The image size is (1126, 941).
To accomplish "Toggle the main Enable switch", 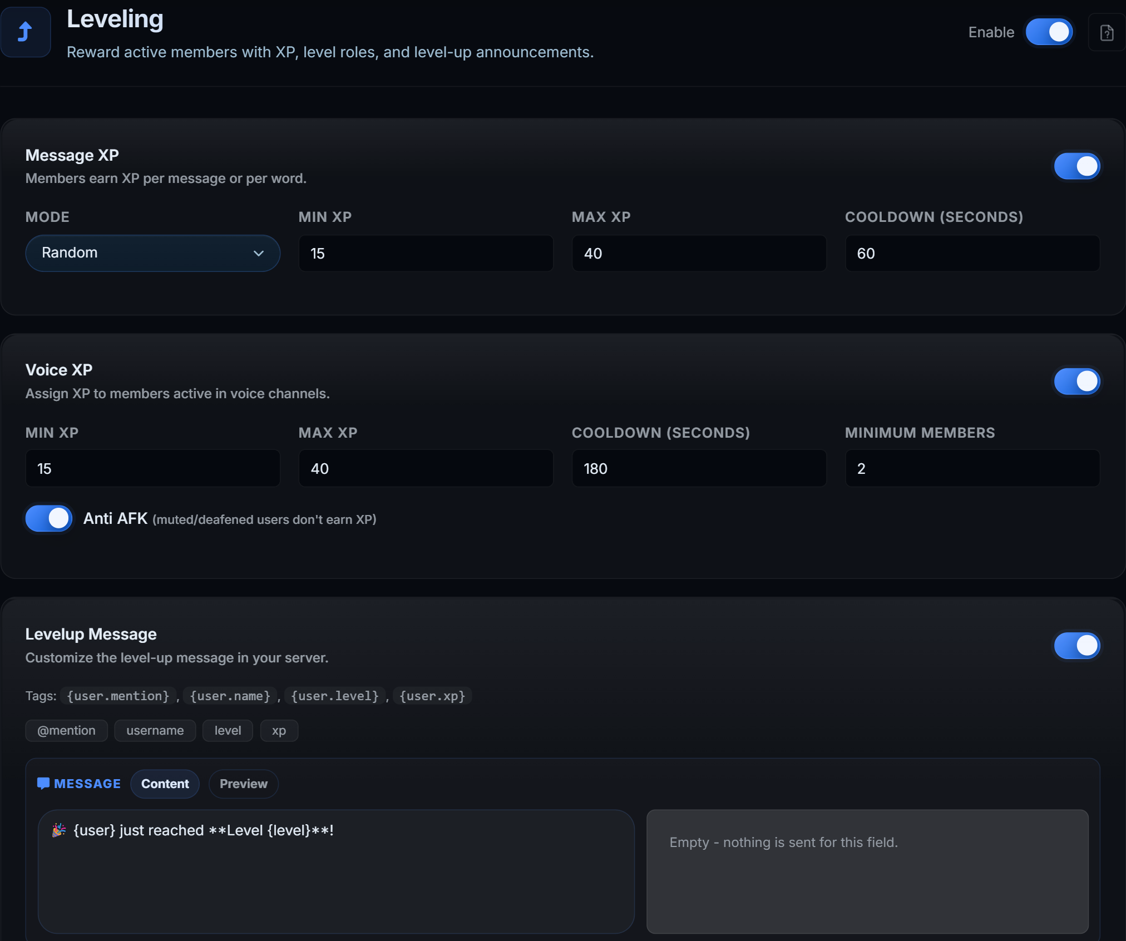I will click(x=1049, y=32).
